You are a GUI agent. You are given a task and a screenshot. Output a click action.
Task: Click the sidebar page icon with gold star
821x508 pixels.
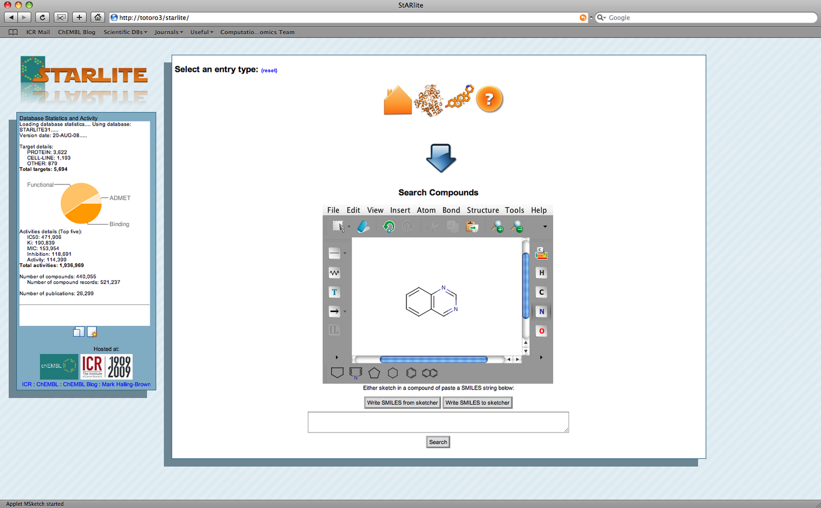click(x=92, y=332)
